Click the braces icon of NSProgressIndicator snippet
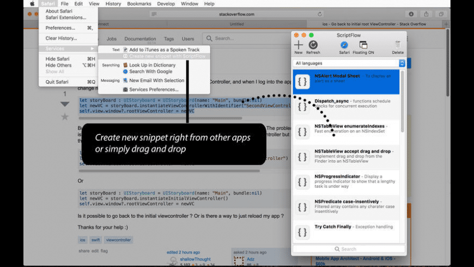474x267 pixels. pos(302,182)
